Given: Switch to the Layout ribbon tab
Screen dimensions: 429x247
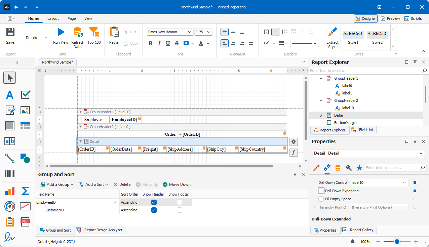Looking at the screenshot, I should (x=53, y=18).
